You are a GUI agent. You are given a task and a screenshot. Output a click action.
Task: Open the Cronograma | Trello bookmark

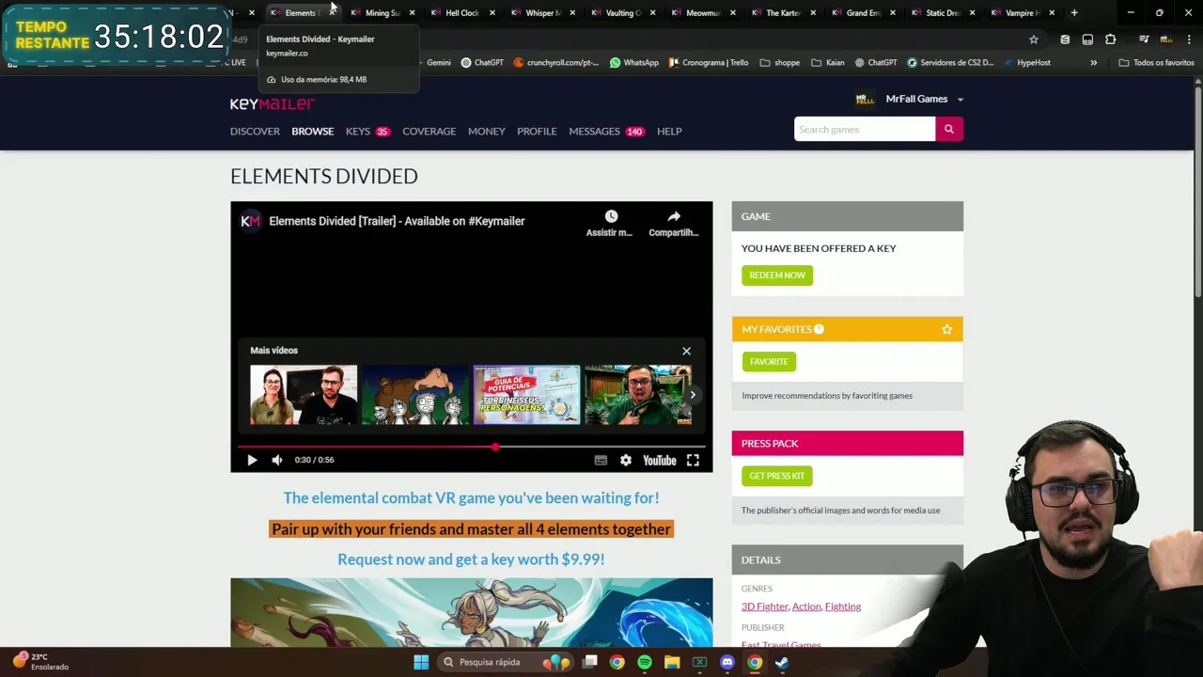coord(709,63)
